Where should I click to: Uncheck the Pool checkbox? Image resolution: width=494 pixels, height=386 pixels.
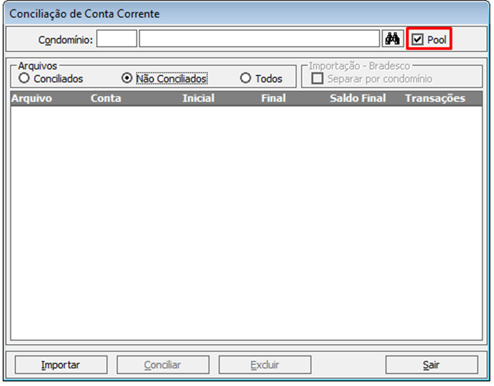click(417, 39)
